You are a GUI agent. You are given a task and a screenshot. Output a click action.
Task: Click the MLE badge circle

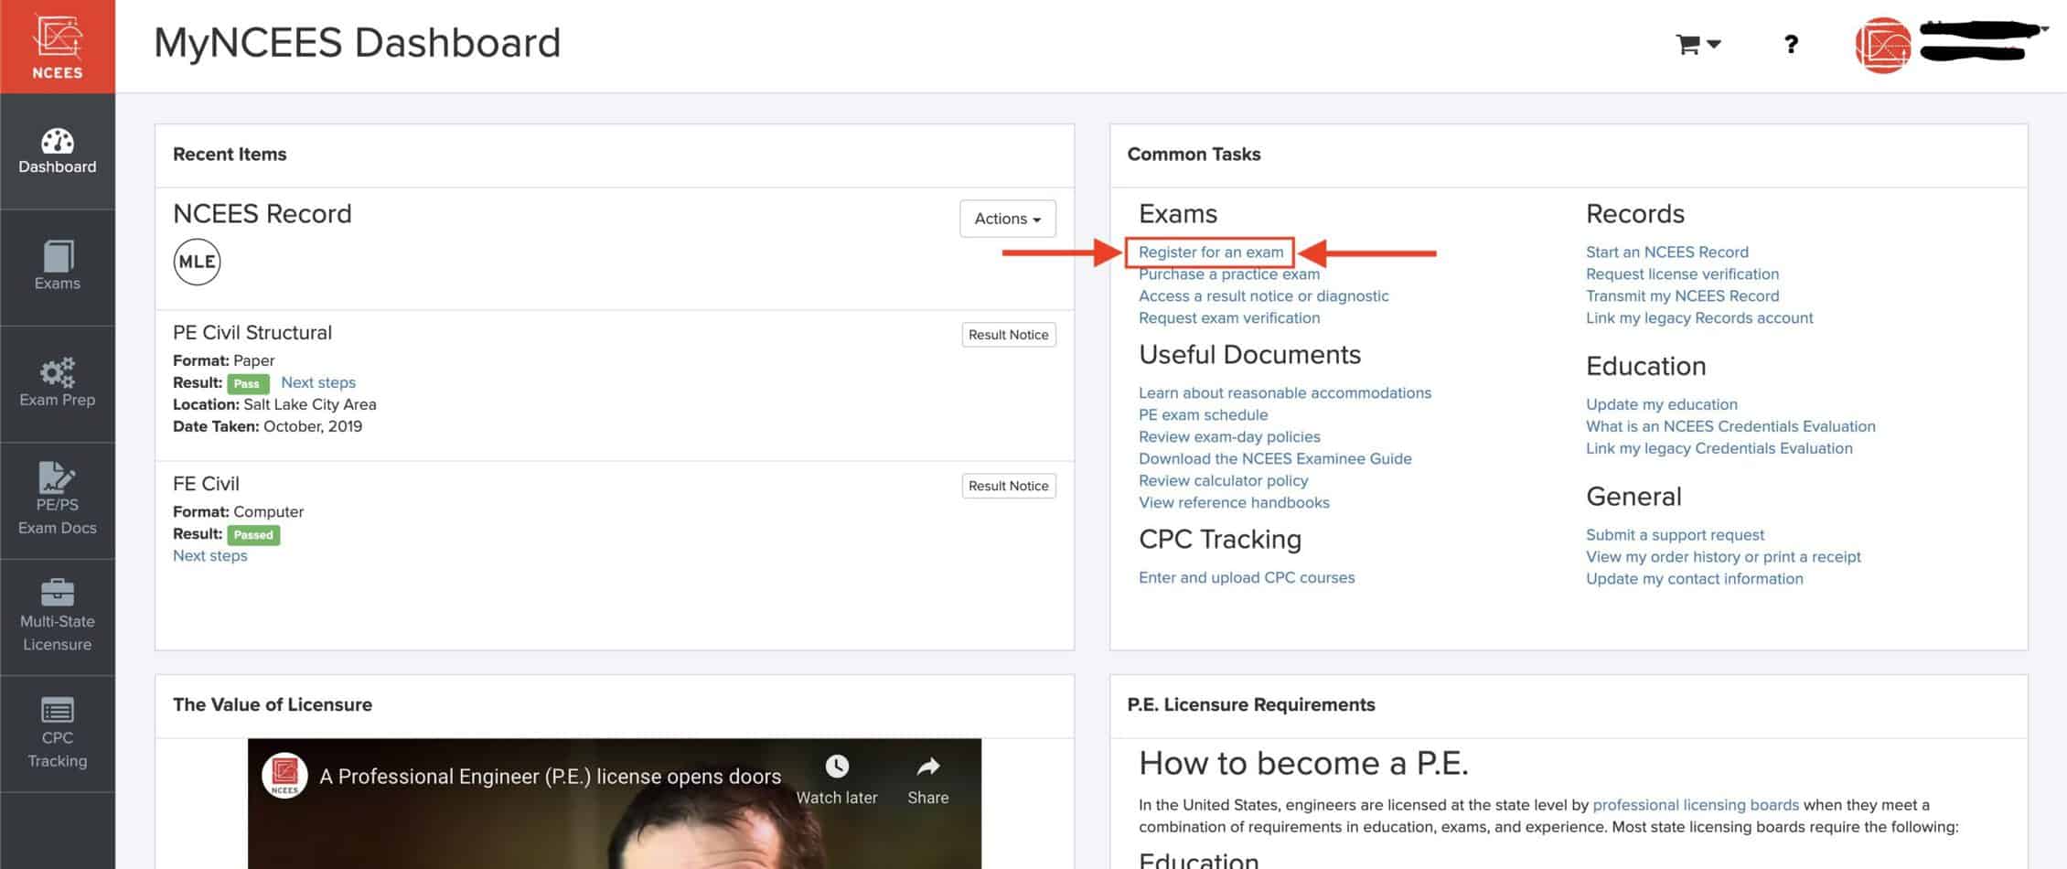(197, 262)
